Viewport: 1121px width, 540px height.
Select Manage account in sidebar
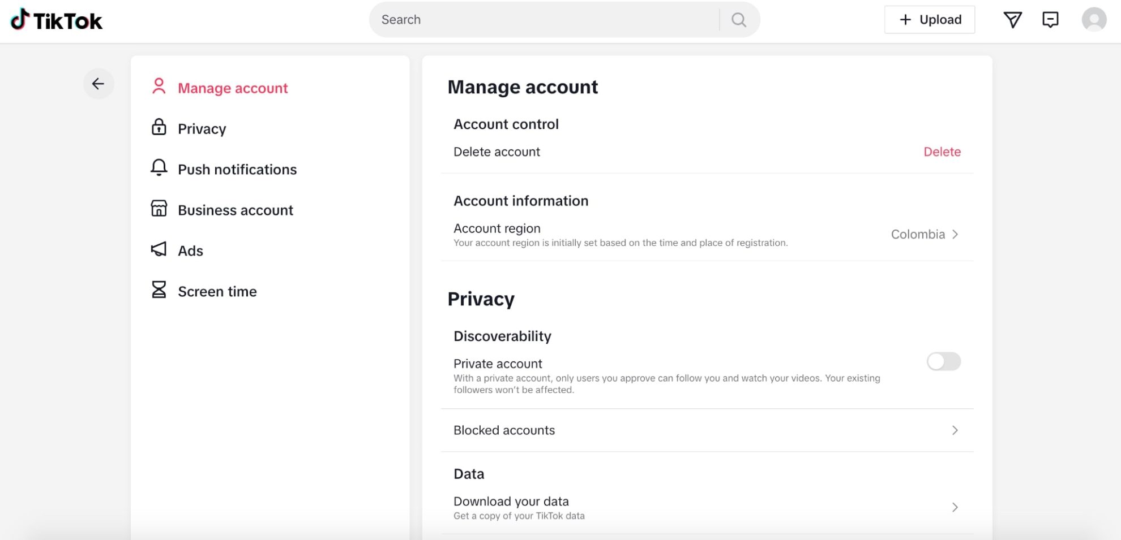[232, 88]
